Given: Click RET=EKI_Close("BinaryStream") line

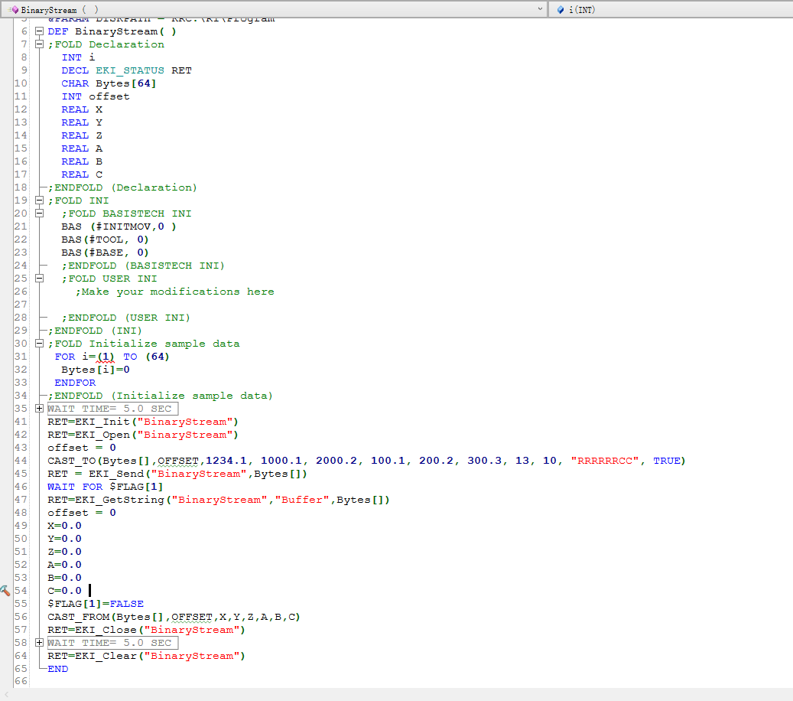Looking at the screenshot, I should pyautogui.click(x=146, y=630).
